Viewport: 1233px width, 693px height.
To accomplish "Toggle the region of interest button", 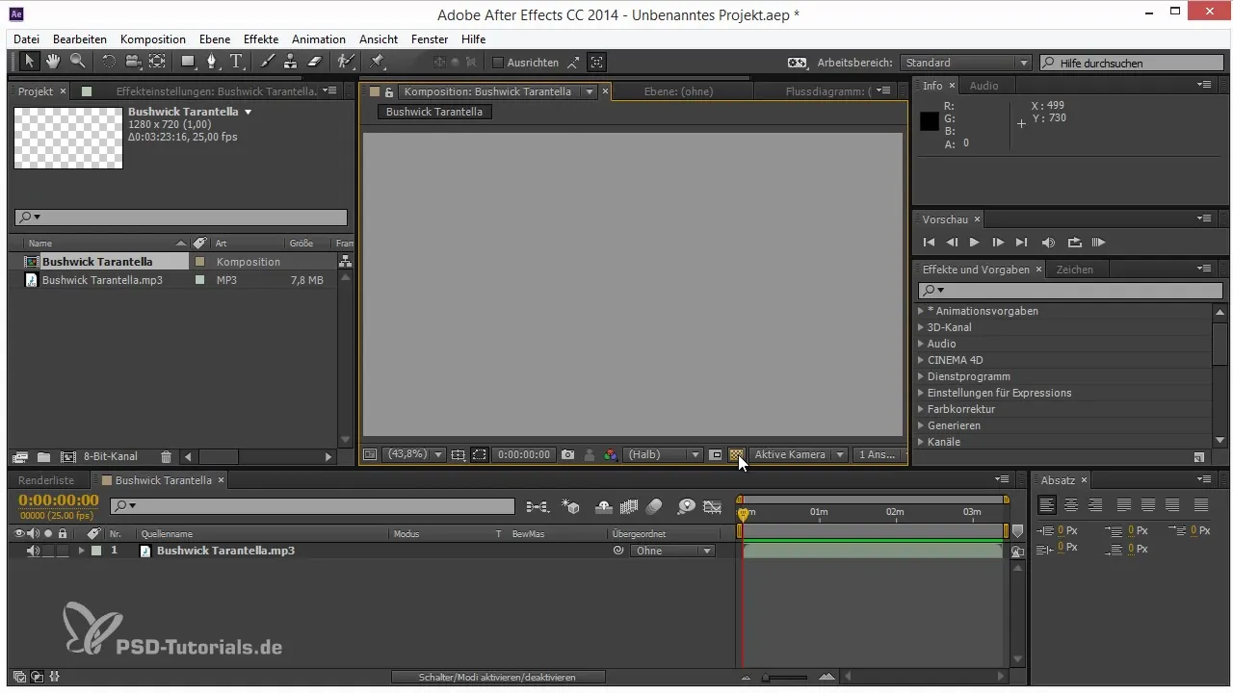I will 480,454.
